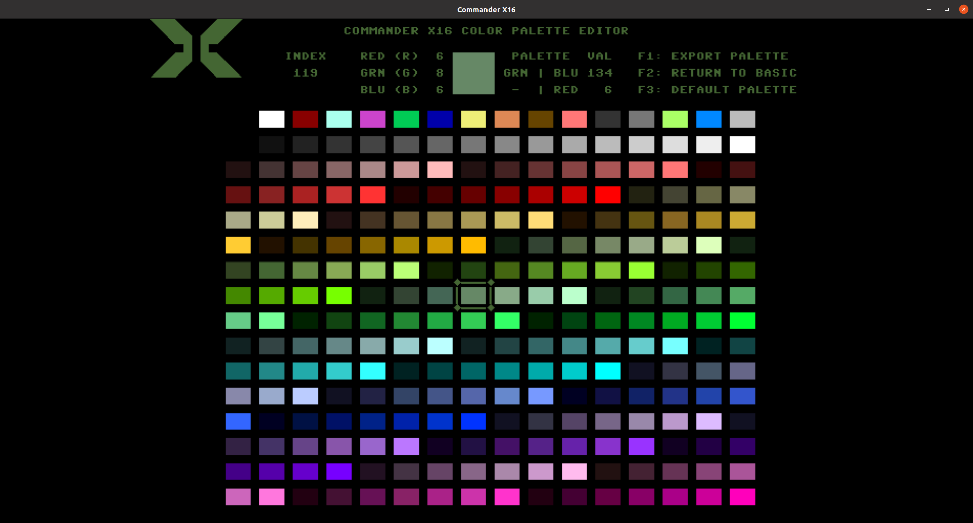
Task: Select brightest white ending the grayscale row
Action: (x=742, y=144)
